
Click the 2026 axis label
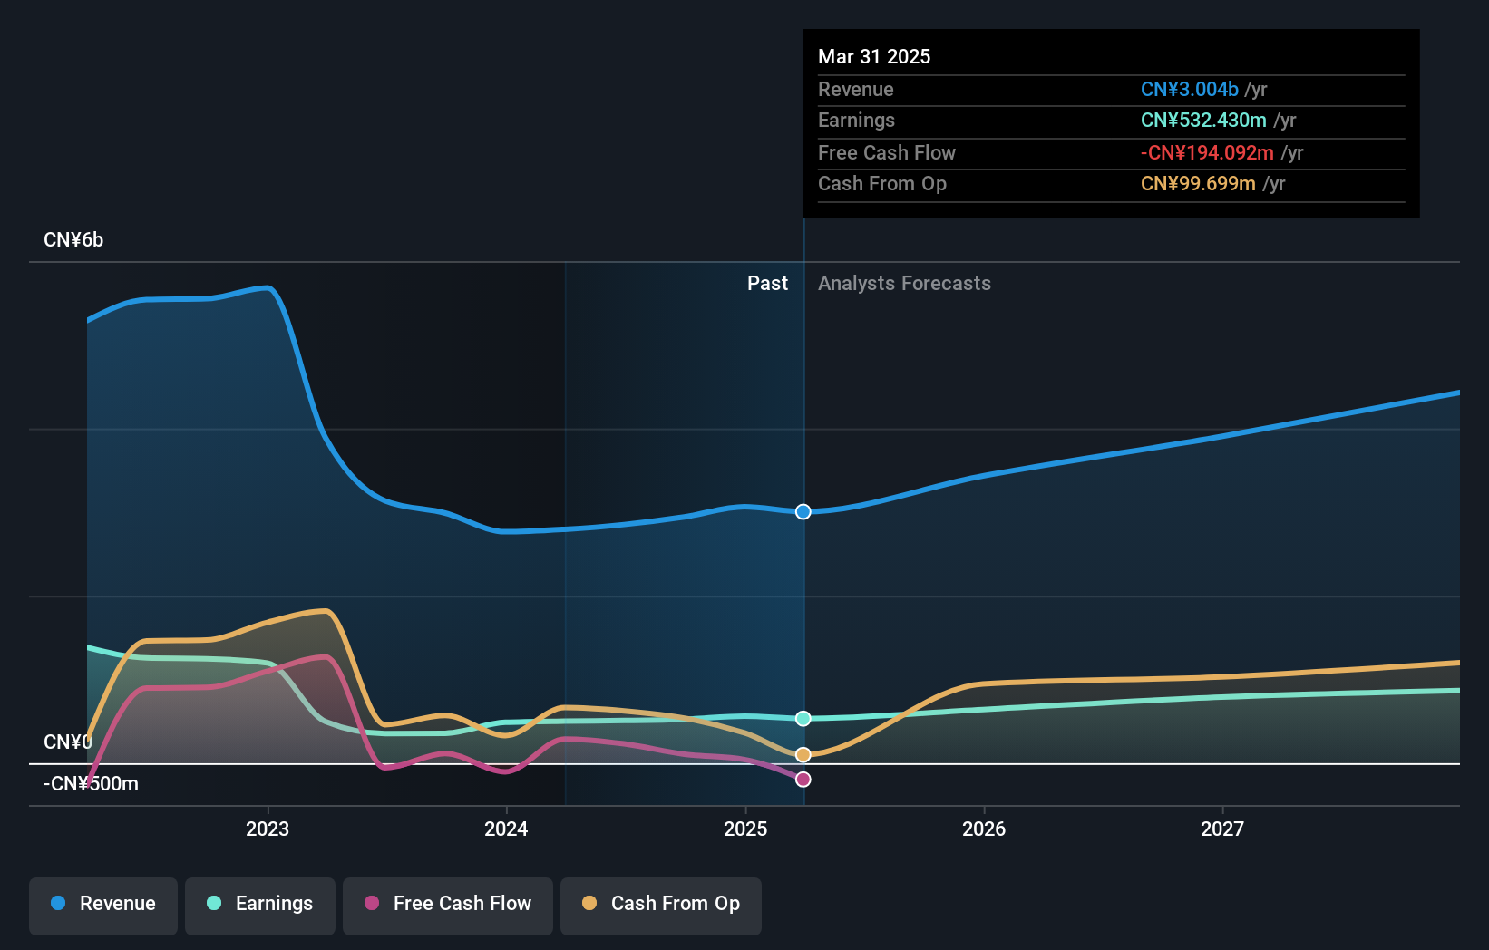tap(984, 829)
